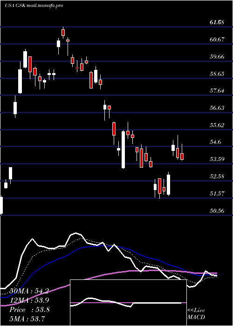Select the 55.62 price axis label
This screenshot has width=233, height=326.
[218, 125]
